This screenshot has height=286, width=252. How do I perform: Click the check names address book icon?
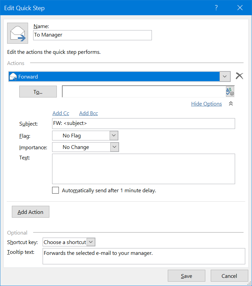click(x=230, y=92)
